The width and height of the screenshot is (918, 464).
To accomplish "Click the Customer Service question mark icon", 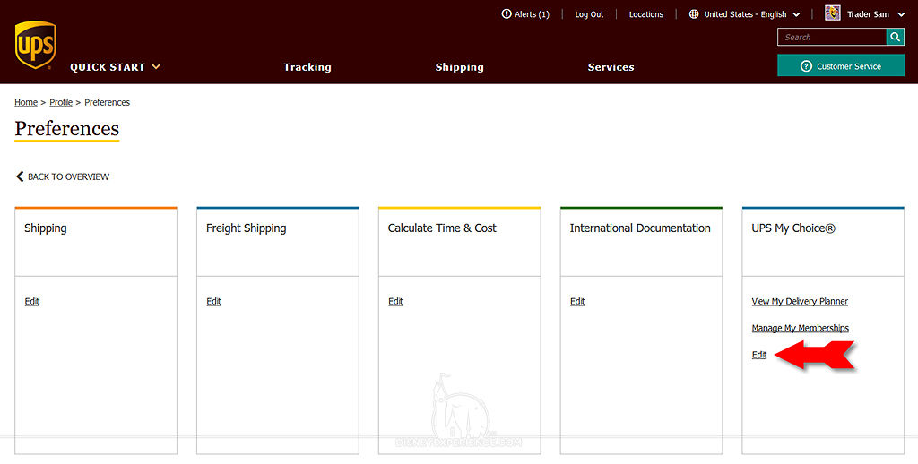I will point(806,66).
